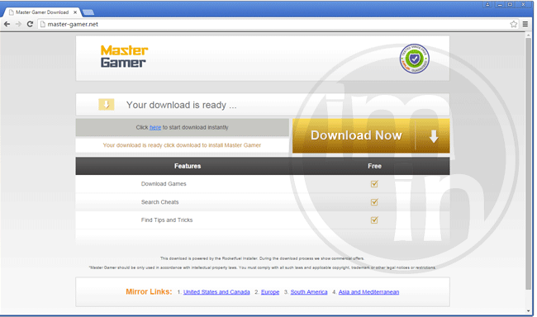Click the 'Free' column header
The height and width of the screenshot is (317, 537).
(374, 166)
